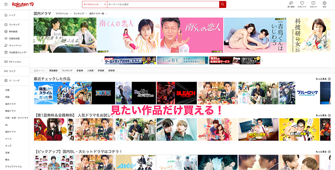Open 邦画 in the sidebar
The image size is (335, 170).
point(7,97)
